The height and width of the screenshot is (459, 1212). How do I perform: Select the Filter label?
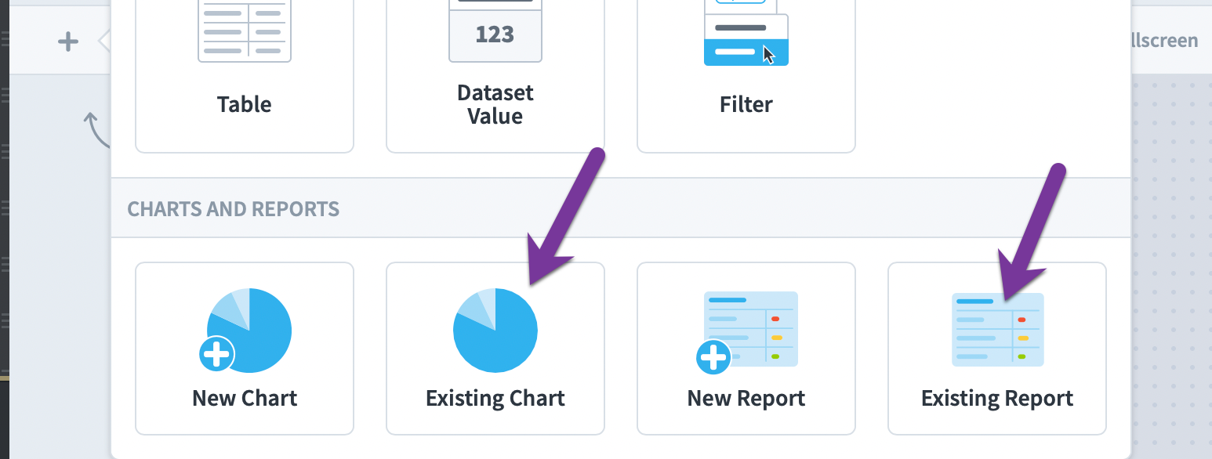click(x=746, y=104)
